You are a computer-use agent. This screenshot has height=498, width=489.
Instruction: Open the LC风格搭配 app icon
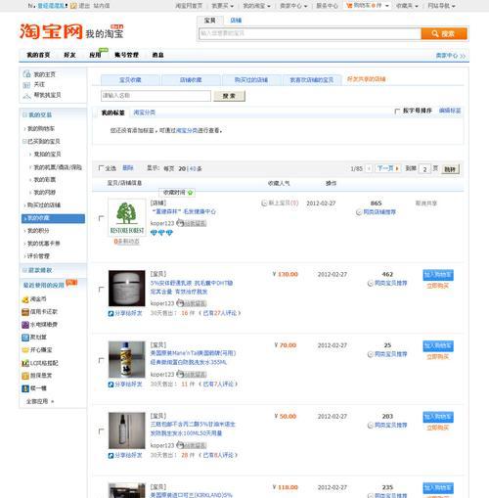pyautogui.click(x=25, y=363)
